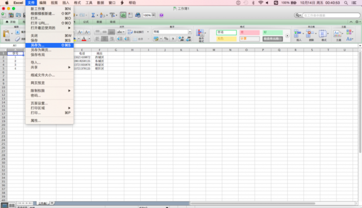Collapse the ribbon with chevron
Viewport: 362px width, 208px height.
click(351, 22)
